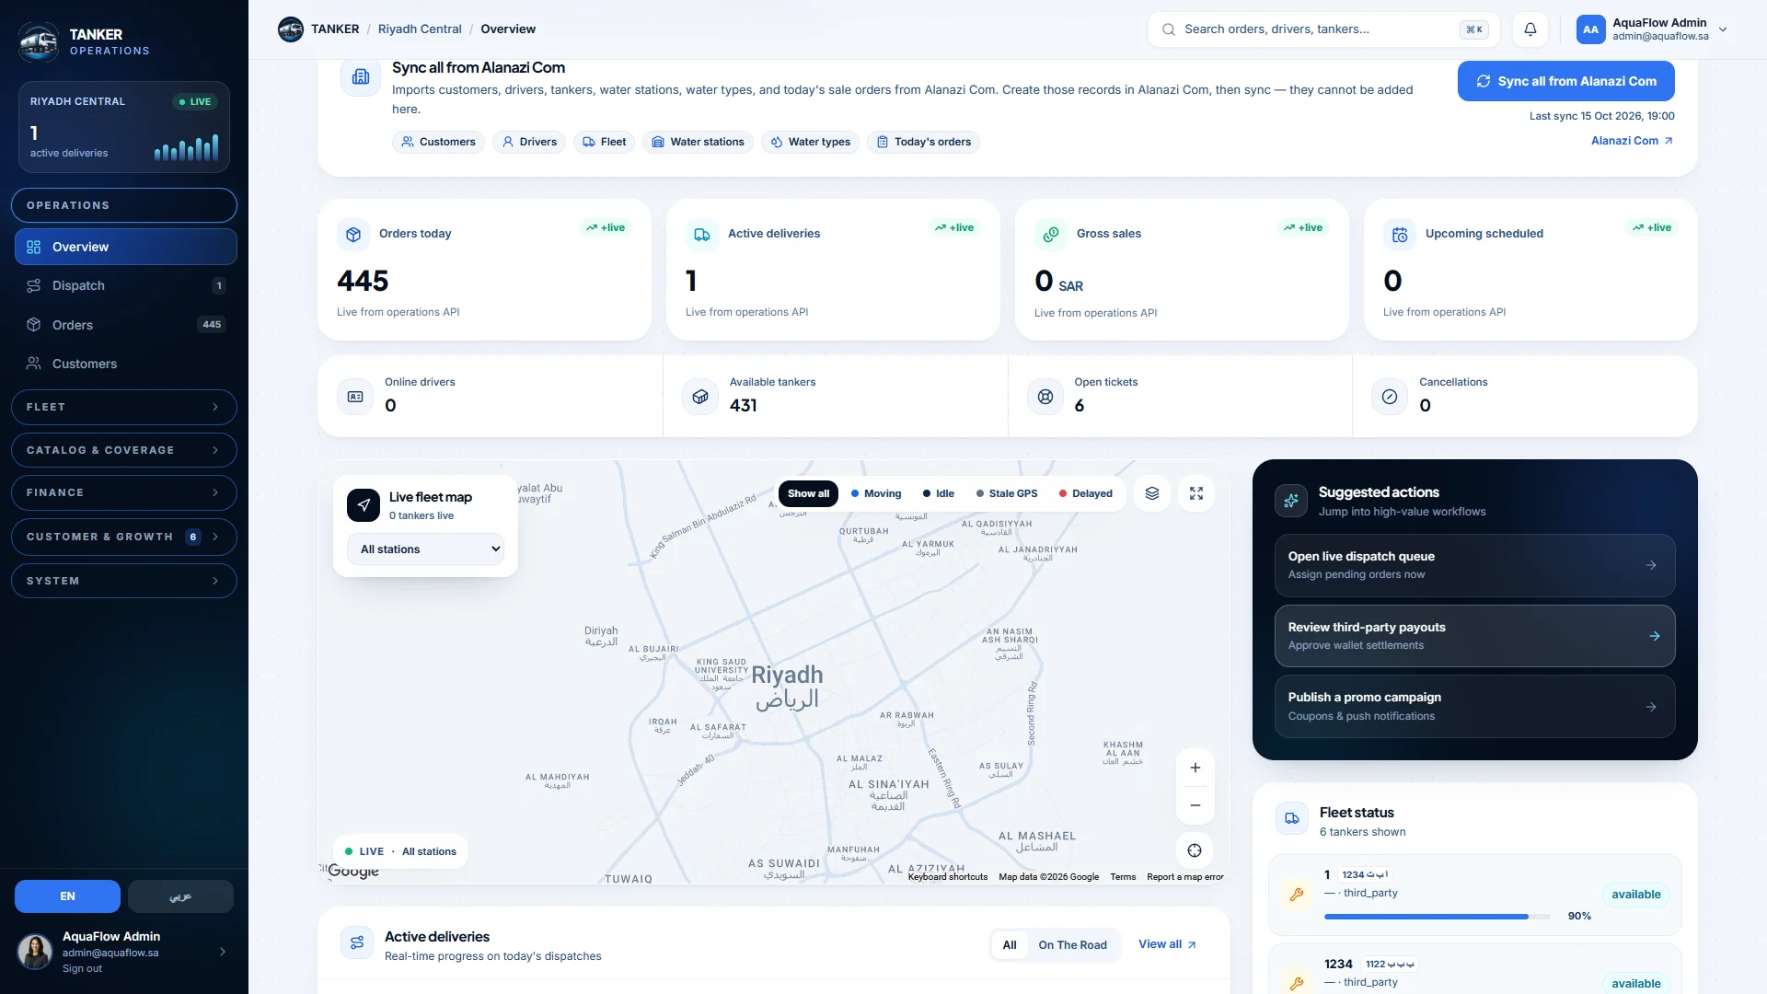Screen dimensions: 1767x994
Task: Expand Customer & Growth section
Action: point(124,537)
